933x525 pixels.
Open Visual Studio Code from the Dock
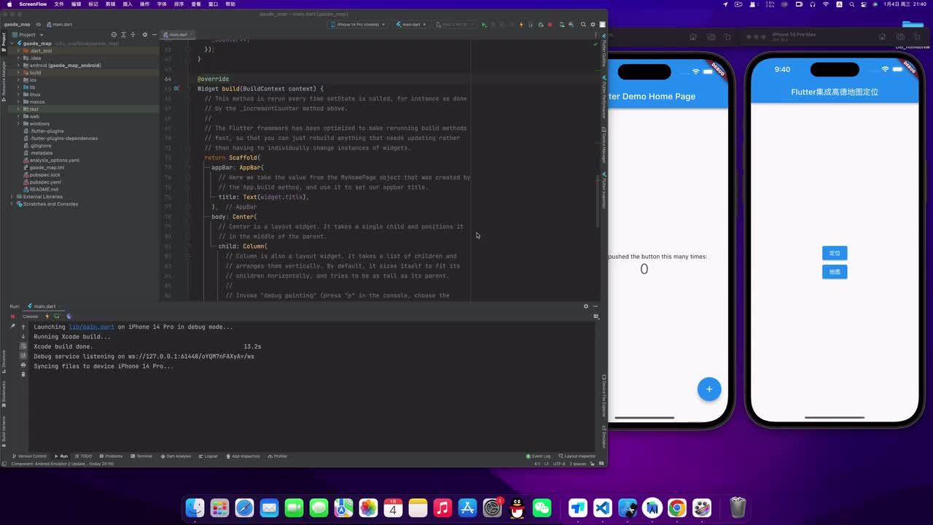[603, 507]
